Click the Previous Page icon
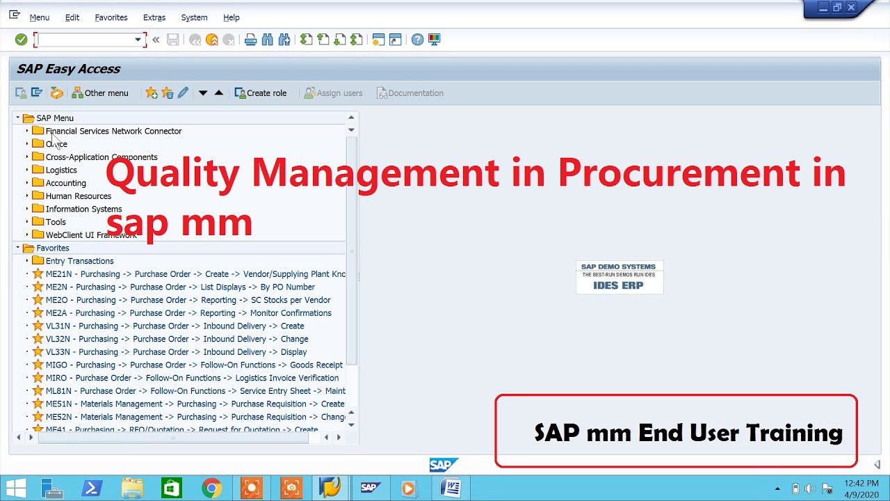Image resolution: width=890 pixels, height=501 pixels. click(x=323, y=40)
